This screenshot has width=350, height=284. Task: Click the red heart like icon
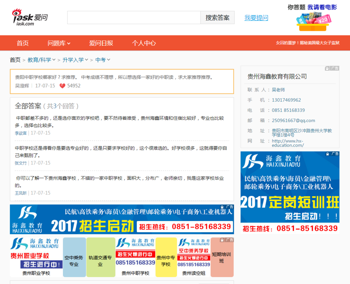tap(63, 86)
